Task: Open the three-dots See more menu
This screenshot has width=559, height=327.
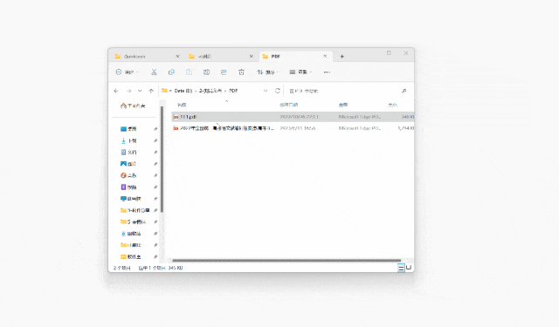Action: pos(327,72)
